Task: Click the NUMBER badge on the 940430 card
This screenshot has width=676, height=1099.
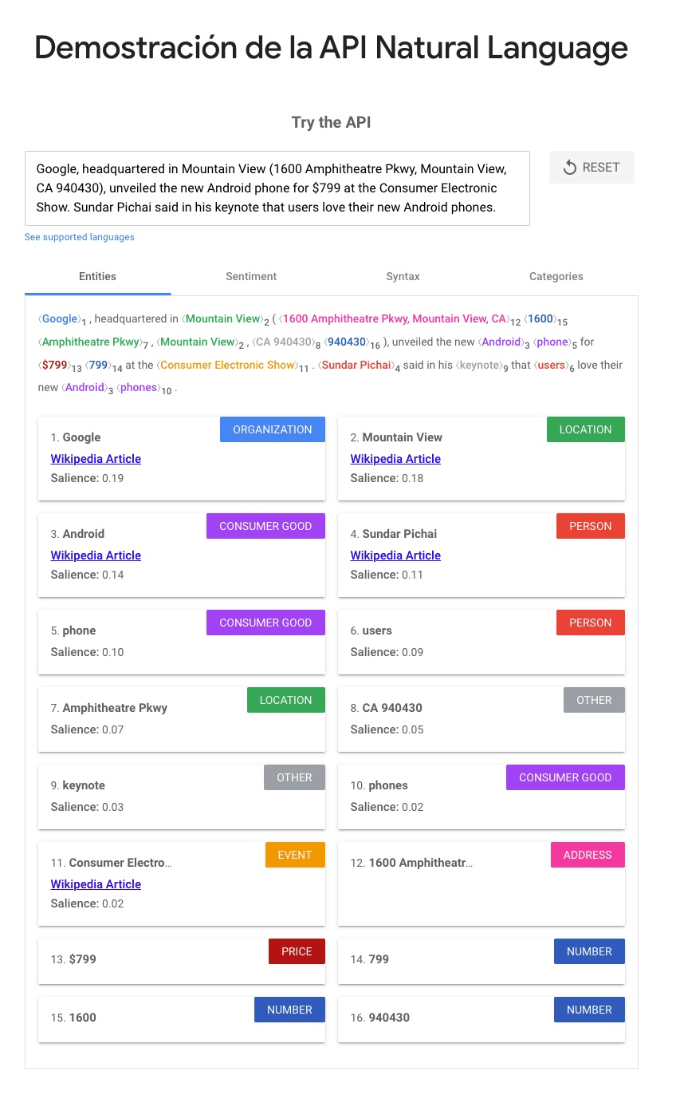Action: (x=589, y=1010)
